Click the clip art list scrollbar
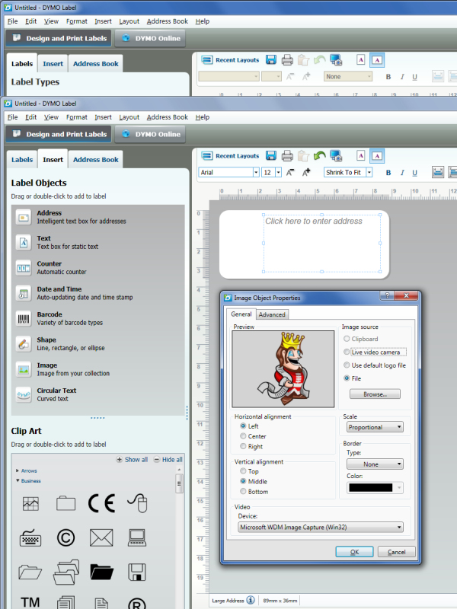The image size is (457, 609). click(179, 484)
